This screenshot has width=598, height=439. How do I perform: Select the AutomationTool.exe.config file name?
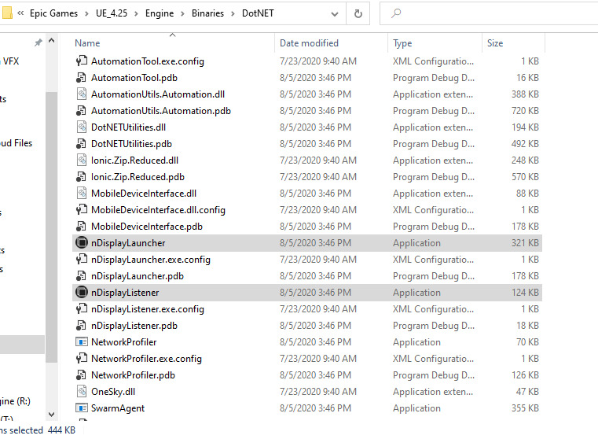pyautogui.click(x=148, y=61)
